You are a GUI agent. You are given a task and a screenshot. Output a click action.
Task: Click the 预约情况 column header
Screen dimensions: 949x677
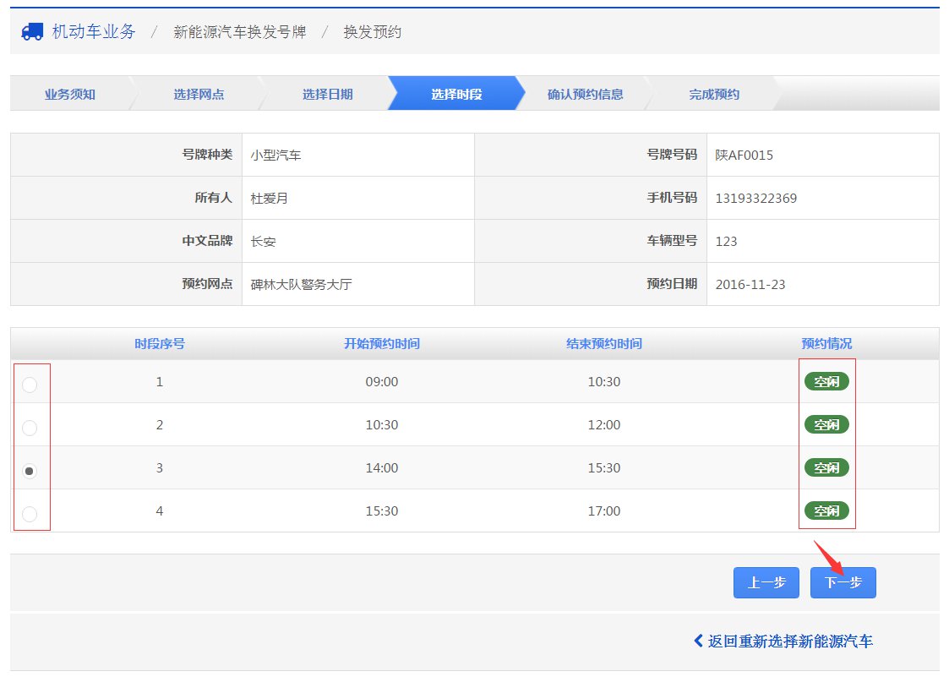tap(826, 344)
